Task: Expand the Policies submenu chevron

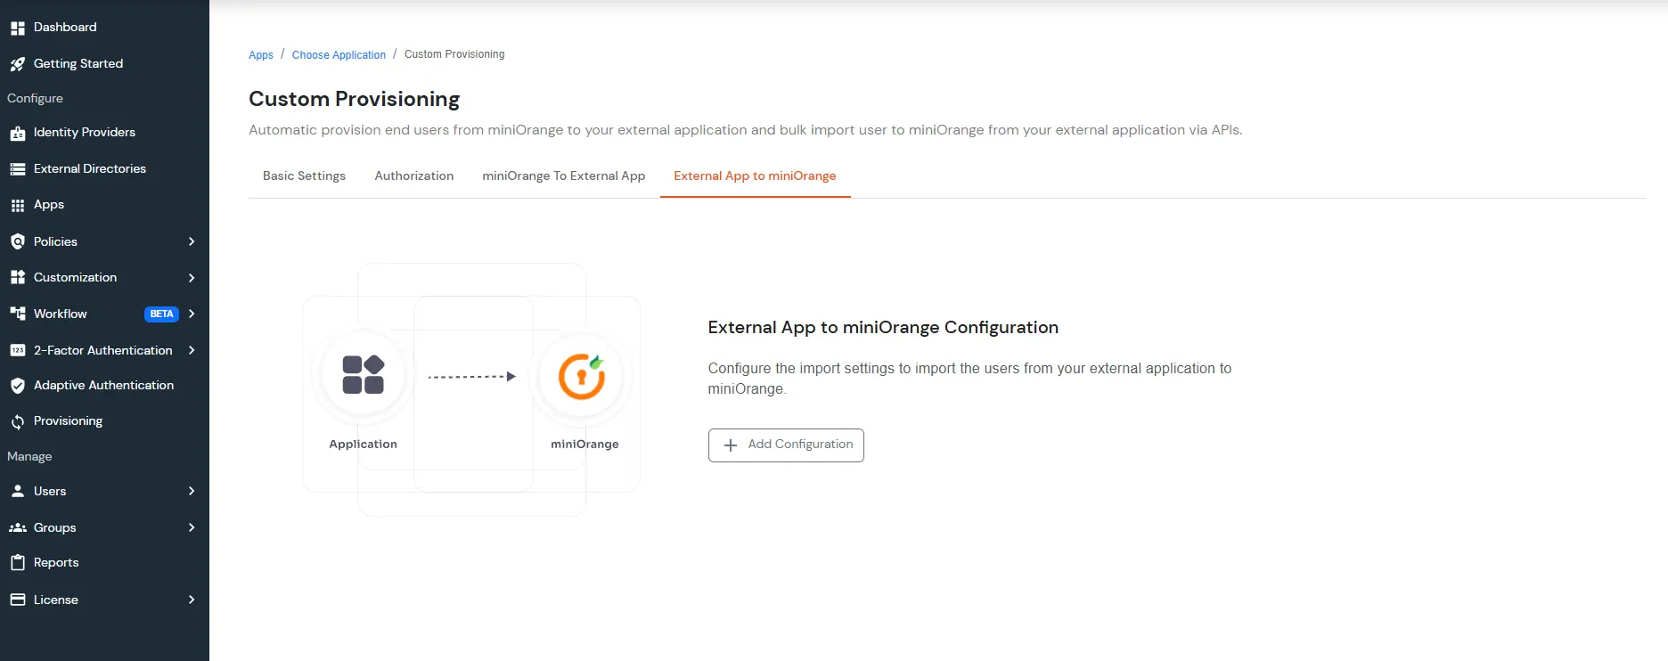Action: (x=192, y=241)
